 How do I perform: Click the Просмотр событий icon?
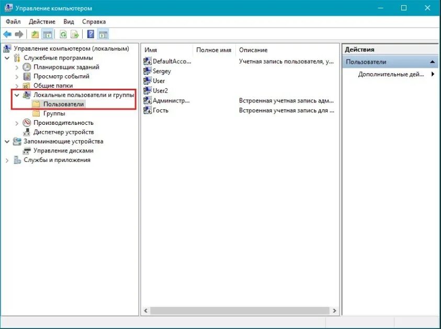27,76
